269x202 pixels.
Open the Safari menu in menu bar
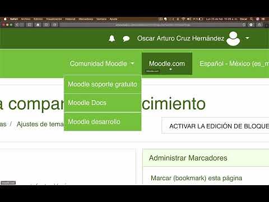click(14, 19)
